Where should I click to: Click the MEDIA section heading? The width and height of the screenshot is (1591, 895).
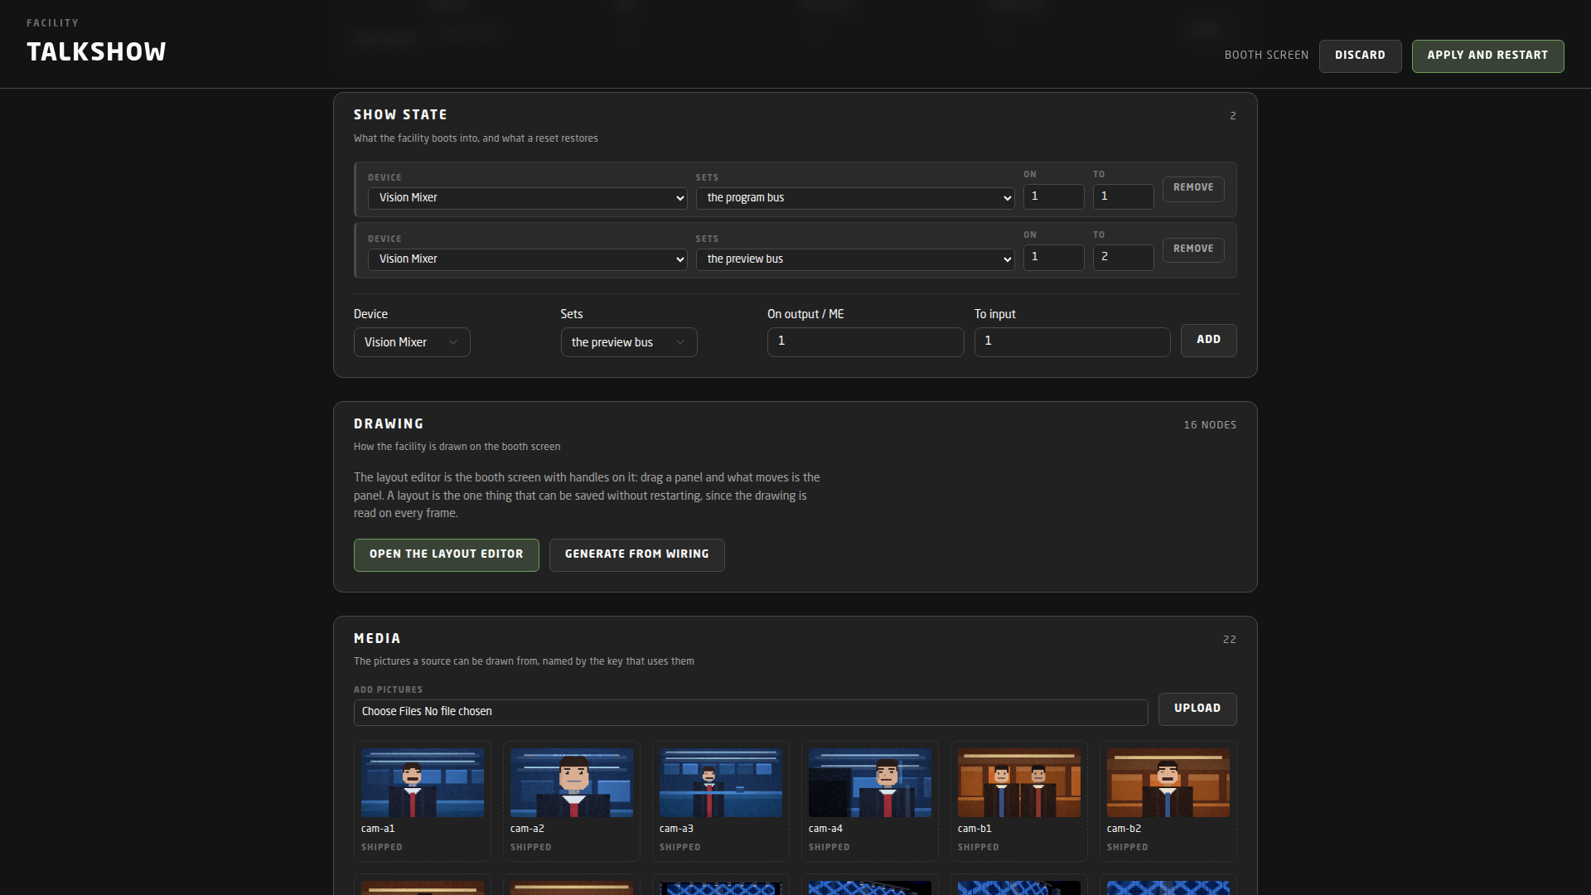point(377,639)
